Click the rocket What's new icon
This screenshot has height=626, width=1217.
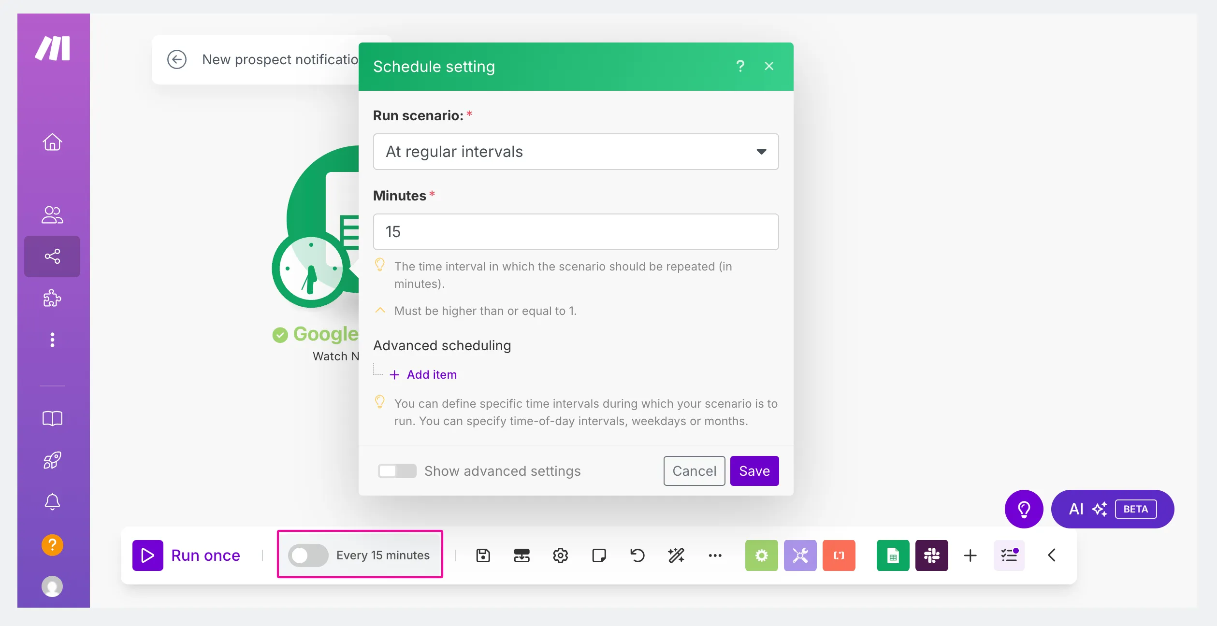tap(52, 460)
